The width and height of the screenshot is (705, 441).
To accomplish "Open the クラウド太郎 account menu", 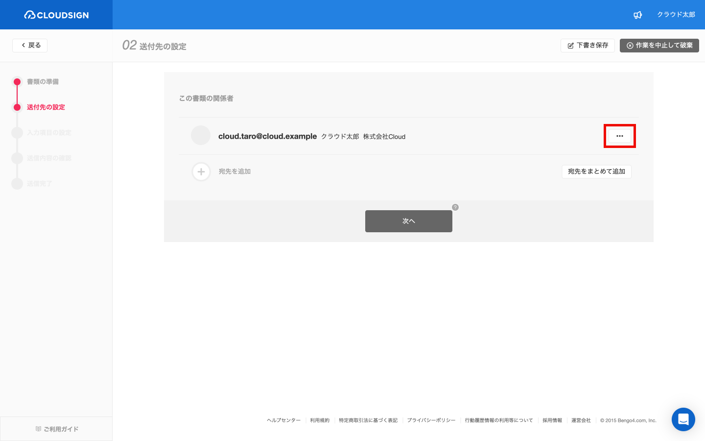I will pyautogui.click(x=676, y=15).
